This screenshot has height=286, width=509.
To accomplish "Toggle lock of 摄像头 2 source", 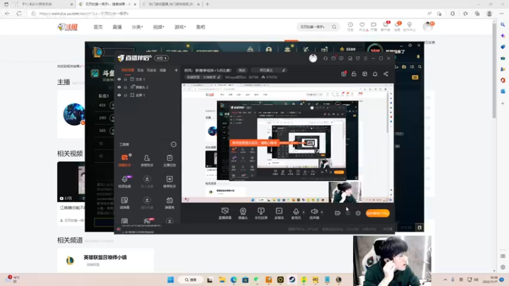I will coord(125,87).
